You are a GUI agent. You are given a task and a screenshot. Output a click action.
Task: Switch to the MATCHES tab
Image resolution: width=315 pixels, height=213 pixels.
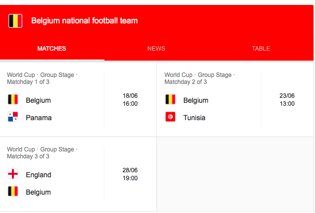point(52,49)
